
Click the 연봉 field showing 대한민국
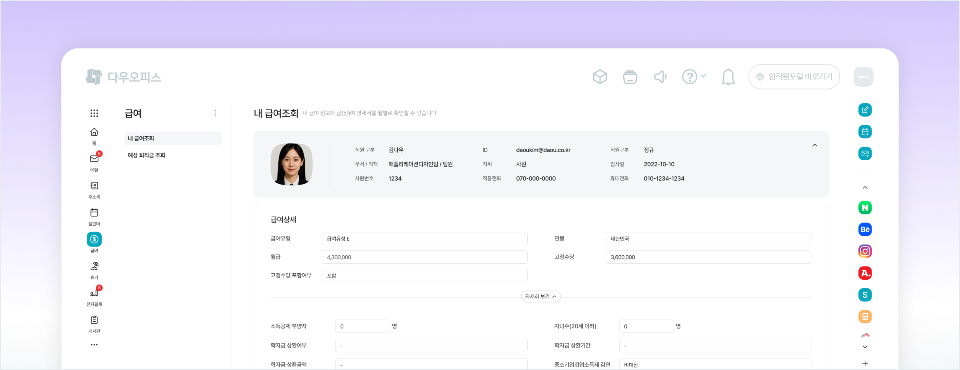pyautogui.click(x=708, y=239)
